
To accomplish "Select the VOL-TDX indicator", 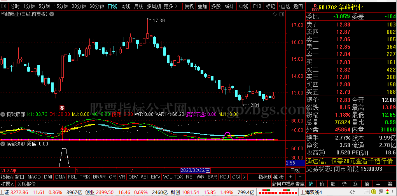I will 173,177.
